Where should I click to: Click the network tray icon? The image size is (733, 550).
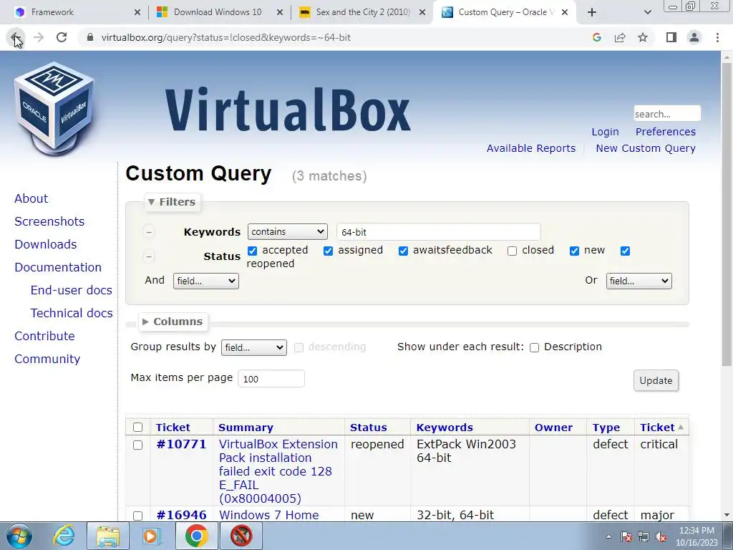pos(644,536)
